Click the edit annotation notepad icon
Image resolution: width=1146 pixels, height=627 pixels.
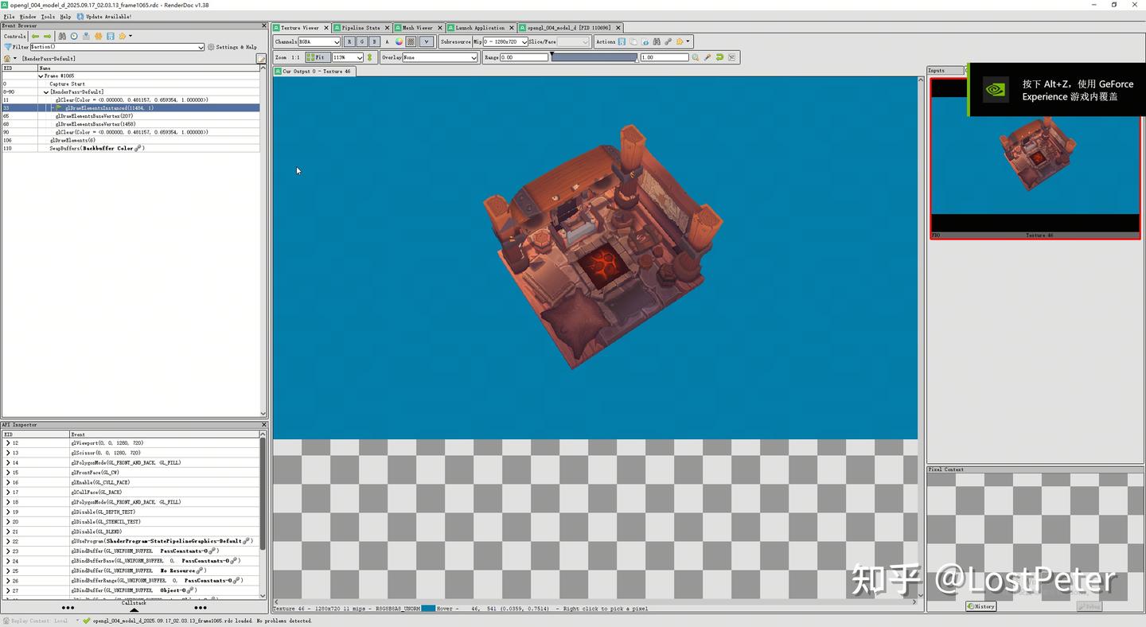point(261,58)
